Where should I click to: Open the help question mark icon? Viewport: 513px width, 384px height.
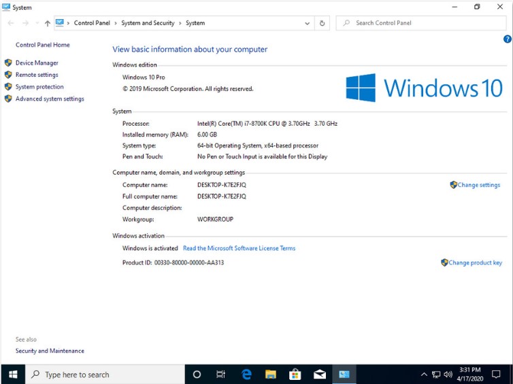tap(507, 39)
